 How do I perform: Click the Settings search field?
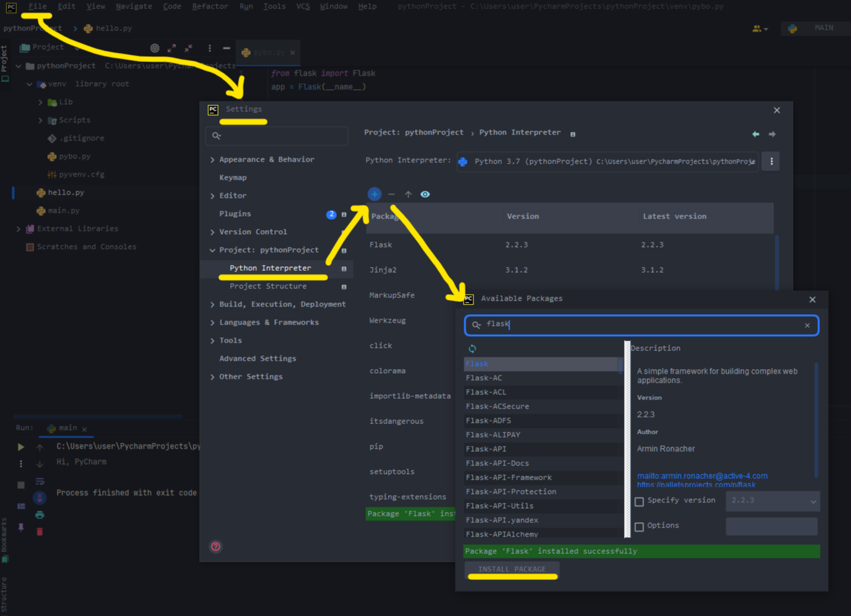click(277, 136)
